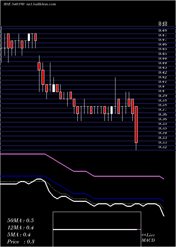Click the 0.39 price axis label
This screenshot has height=247, width=176.
click(x=163, y=96)
